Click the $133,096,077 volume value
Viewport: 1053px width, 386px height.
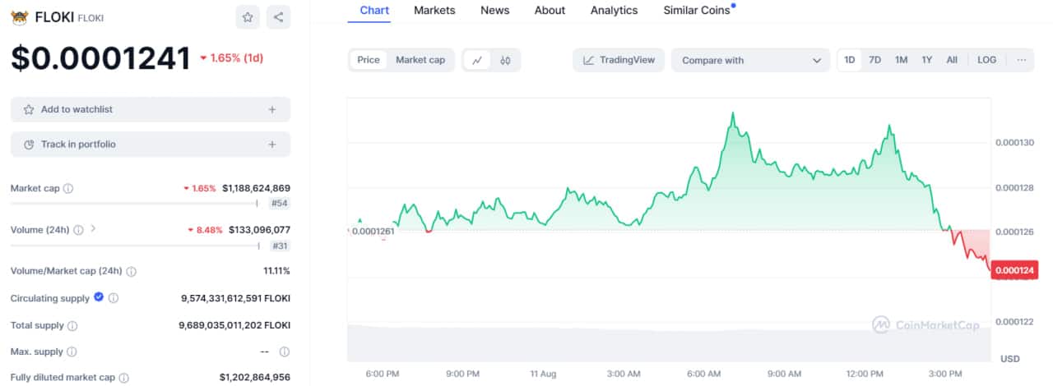(259, 230)
